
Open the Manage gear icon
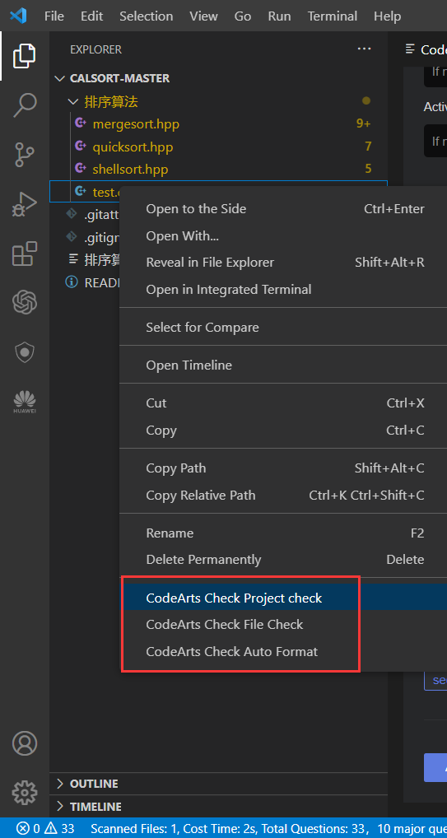pyautogui.click(x=25, y=793)
